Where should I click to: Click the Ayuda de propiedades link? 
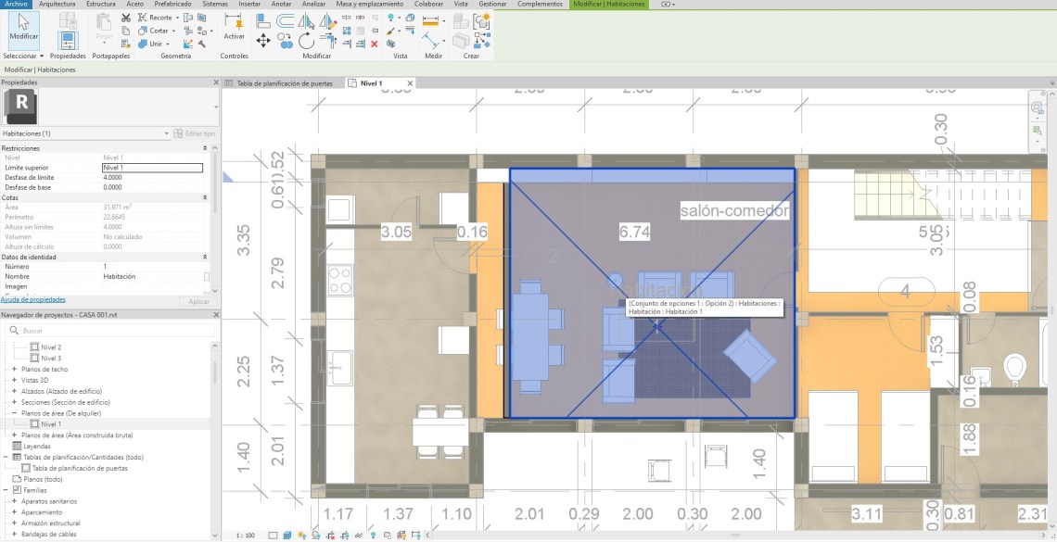coord(33,300)
